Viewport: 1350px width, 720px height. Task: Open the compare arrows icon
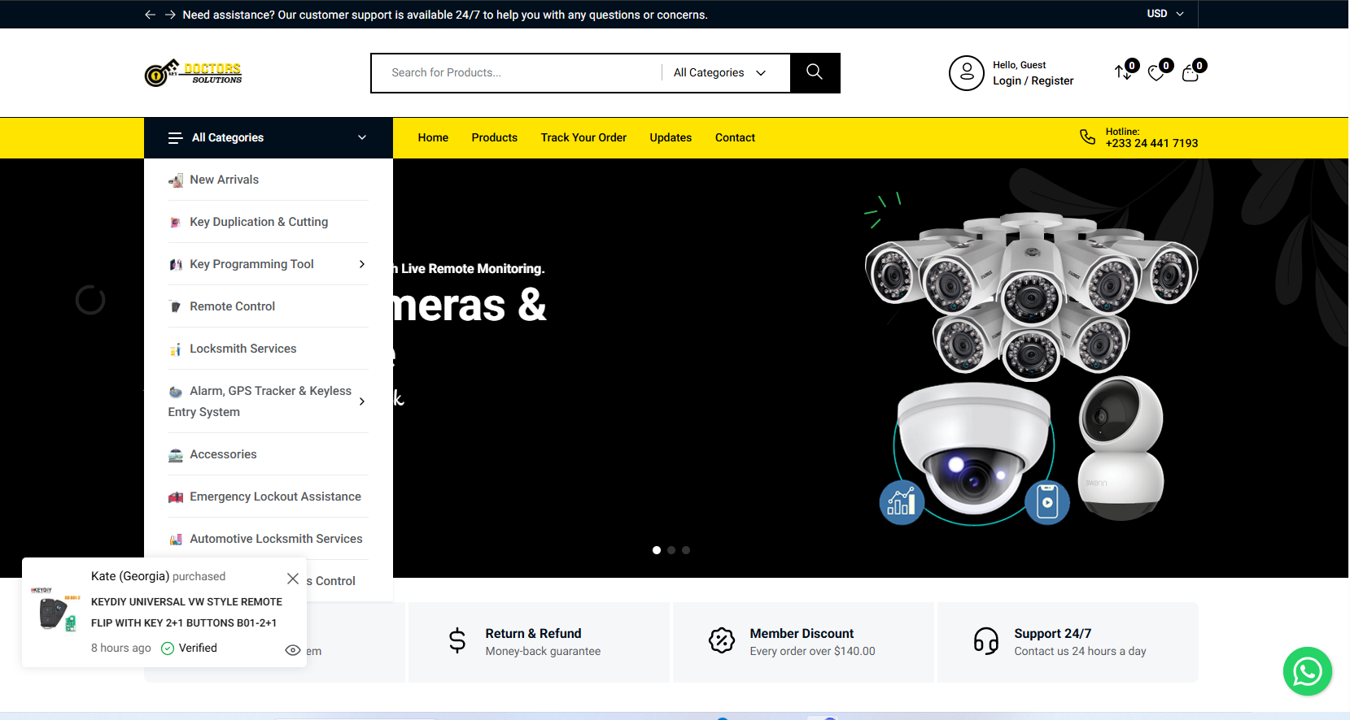(1122, 72)
